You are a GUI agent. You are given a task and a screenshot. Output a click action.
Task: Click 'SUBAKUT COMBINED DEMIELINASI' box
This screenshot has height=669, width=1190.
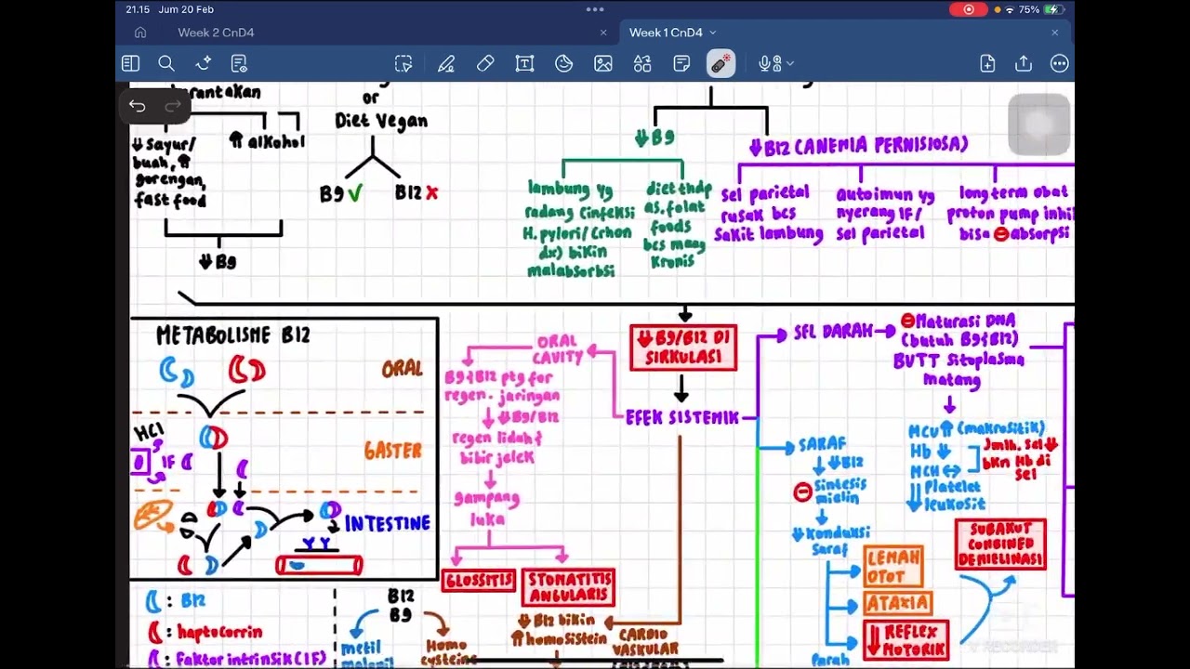pyautogui.click(x=1000, y=544)
